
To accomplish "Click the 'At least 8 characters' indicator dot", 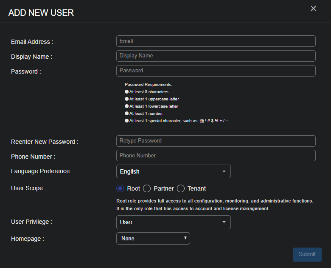I will (x=126, y=92).
